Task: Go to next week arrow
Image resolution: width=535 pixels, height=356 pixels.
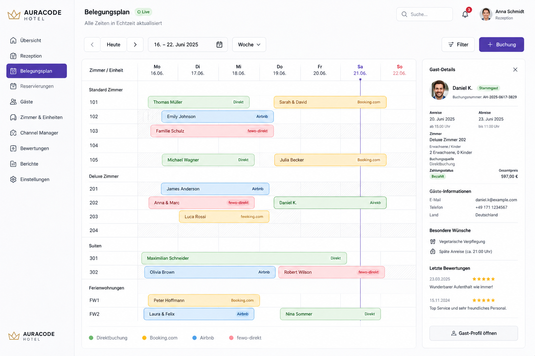Action: (135, 44)
